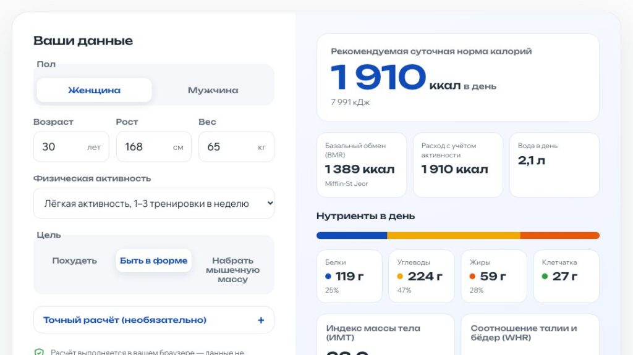Click the 28% fats percentage

477,290
